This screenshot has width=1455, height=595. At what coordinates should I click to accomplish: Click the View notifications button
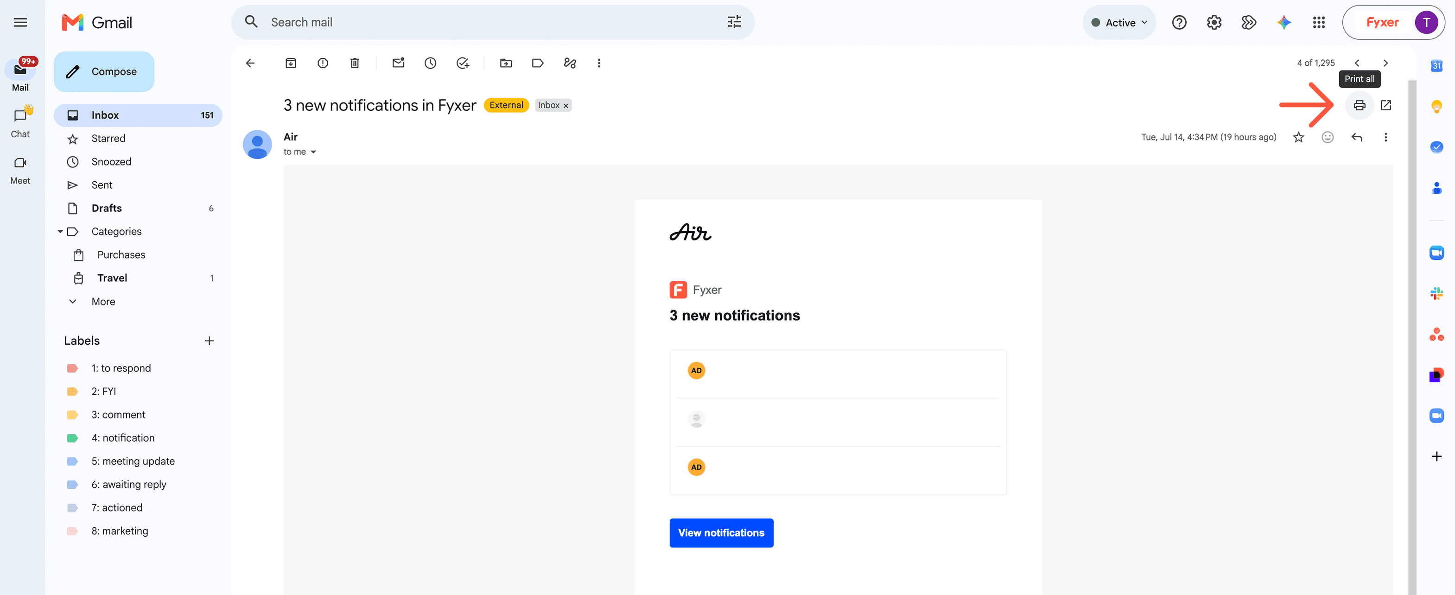(721, 533)
